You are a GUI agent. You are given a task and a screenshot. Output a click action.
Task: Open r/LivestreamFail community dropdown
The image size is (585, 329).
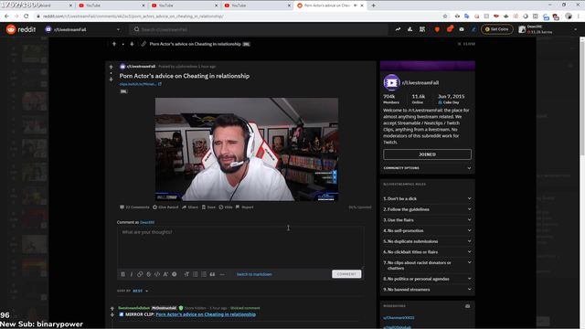click(x=82, y=29)
